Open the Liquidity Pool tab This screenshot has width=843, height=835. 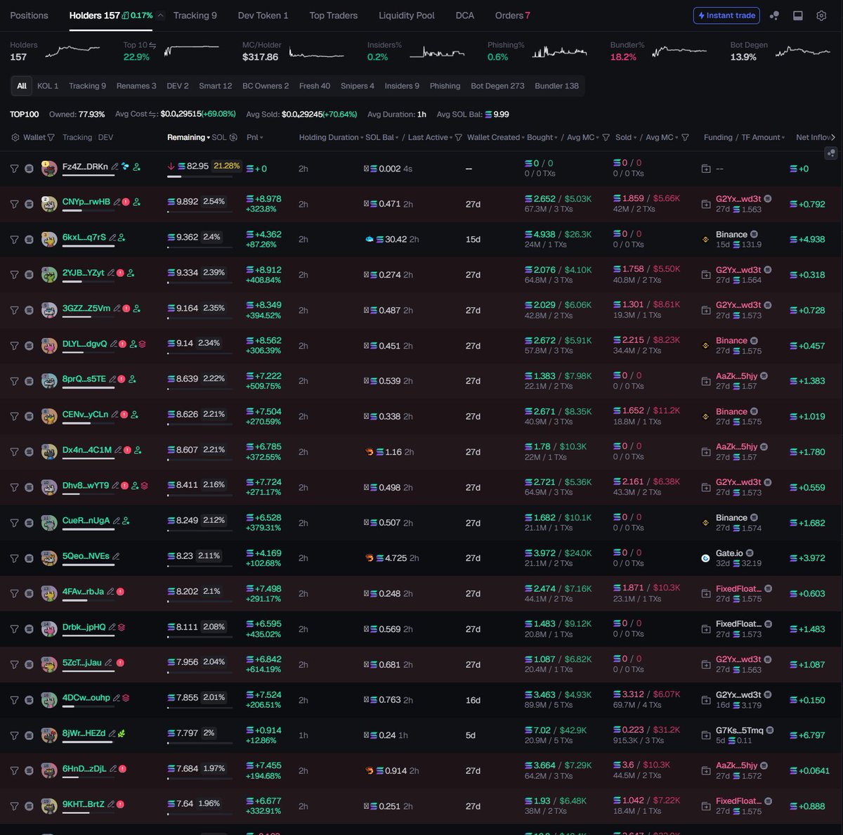(407, 15)
